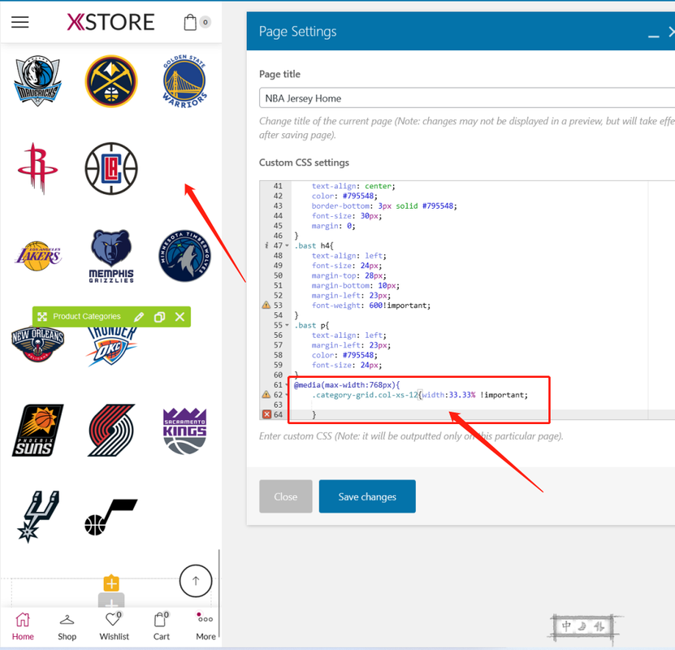Place cursor in CSS line 'font-weight: 600!important;'
The image size is (675, 650).
[x=370, y=305]
